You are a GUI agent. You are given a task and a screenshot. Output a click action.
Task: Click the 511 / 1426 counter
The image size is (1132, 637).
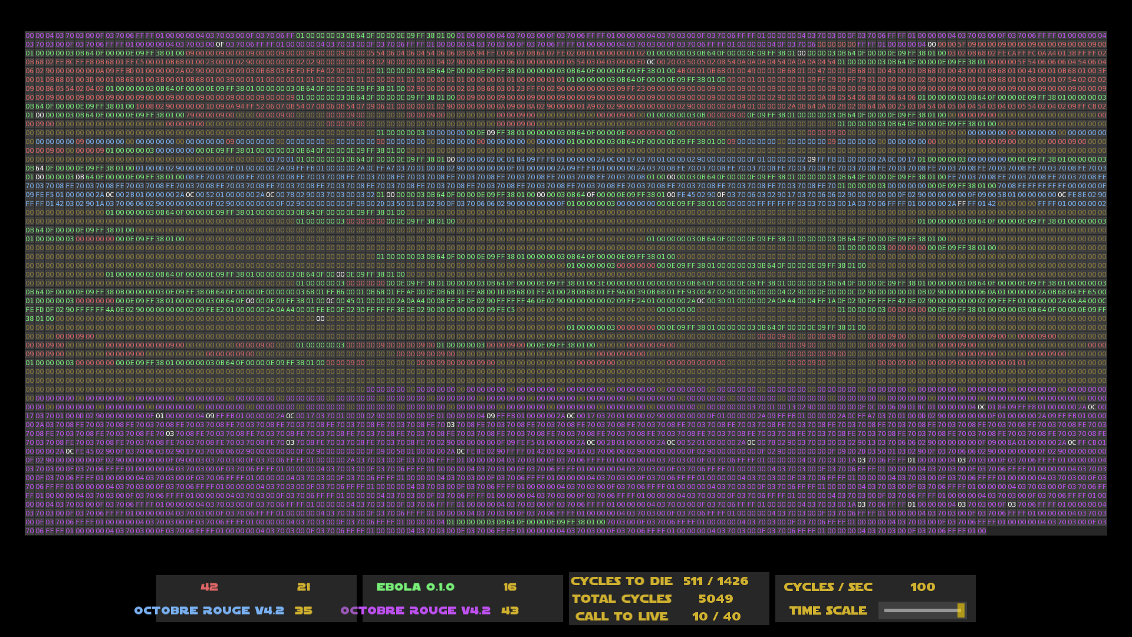(716, 581)
